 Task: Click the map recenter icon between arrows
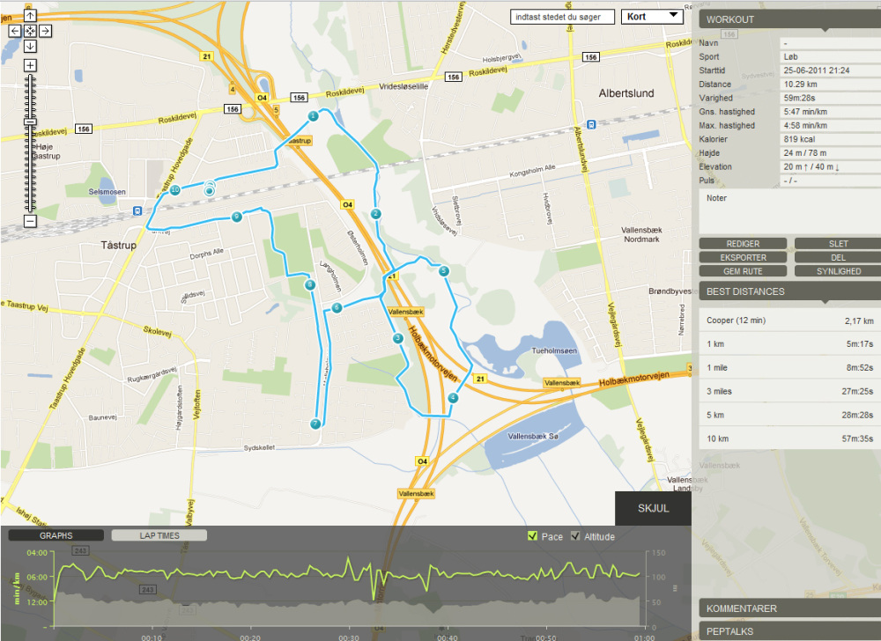coord(30,31)
